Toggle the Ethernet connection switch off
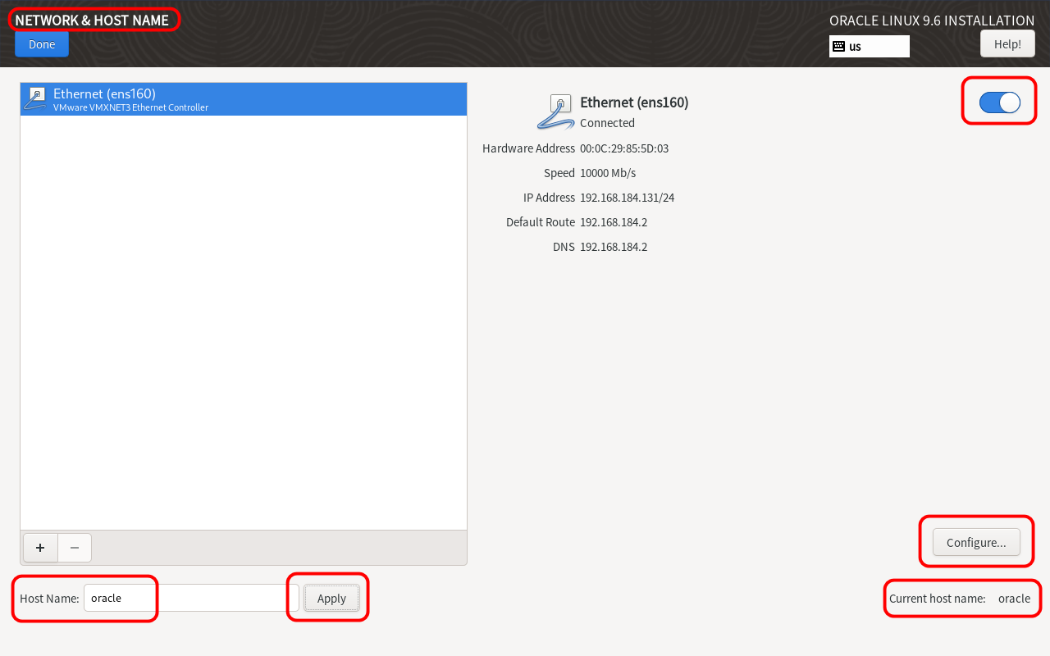Viewport: 1050px width, 656px height. (999, 102)
